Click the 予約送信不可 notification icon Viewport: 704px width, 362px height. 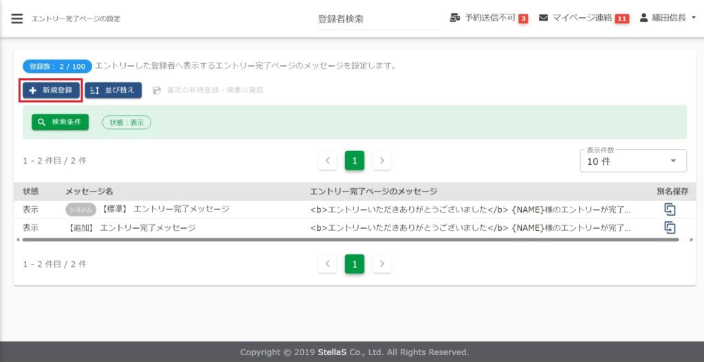454,18
